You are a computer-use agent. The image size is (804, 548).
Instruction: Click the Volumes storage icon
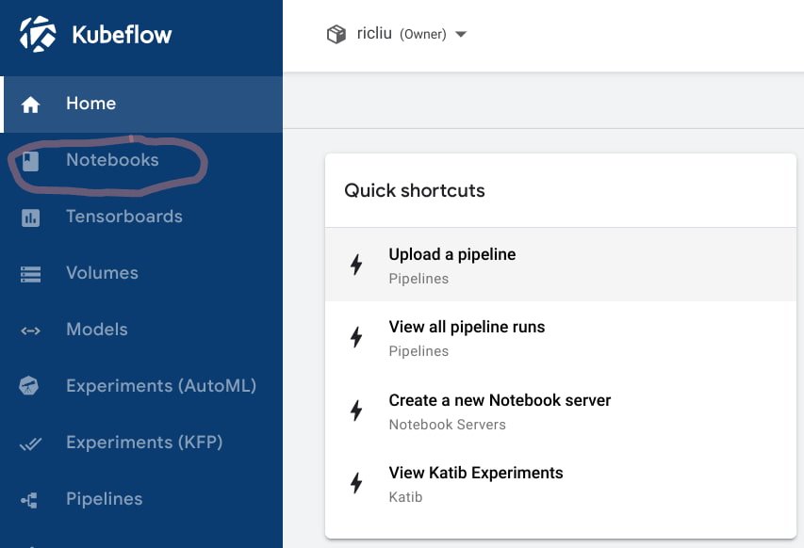pos(30,274)
